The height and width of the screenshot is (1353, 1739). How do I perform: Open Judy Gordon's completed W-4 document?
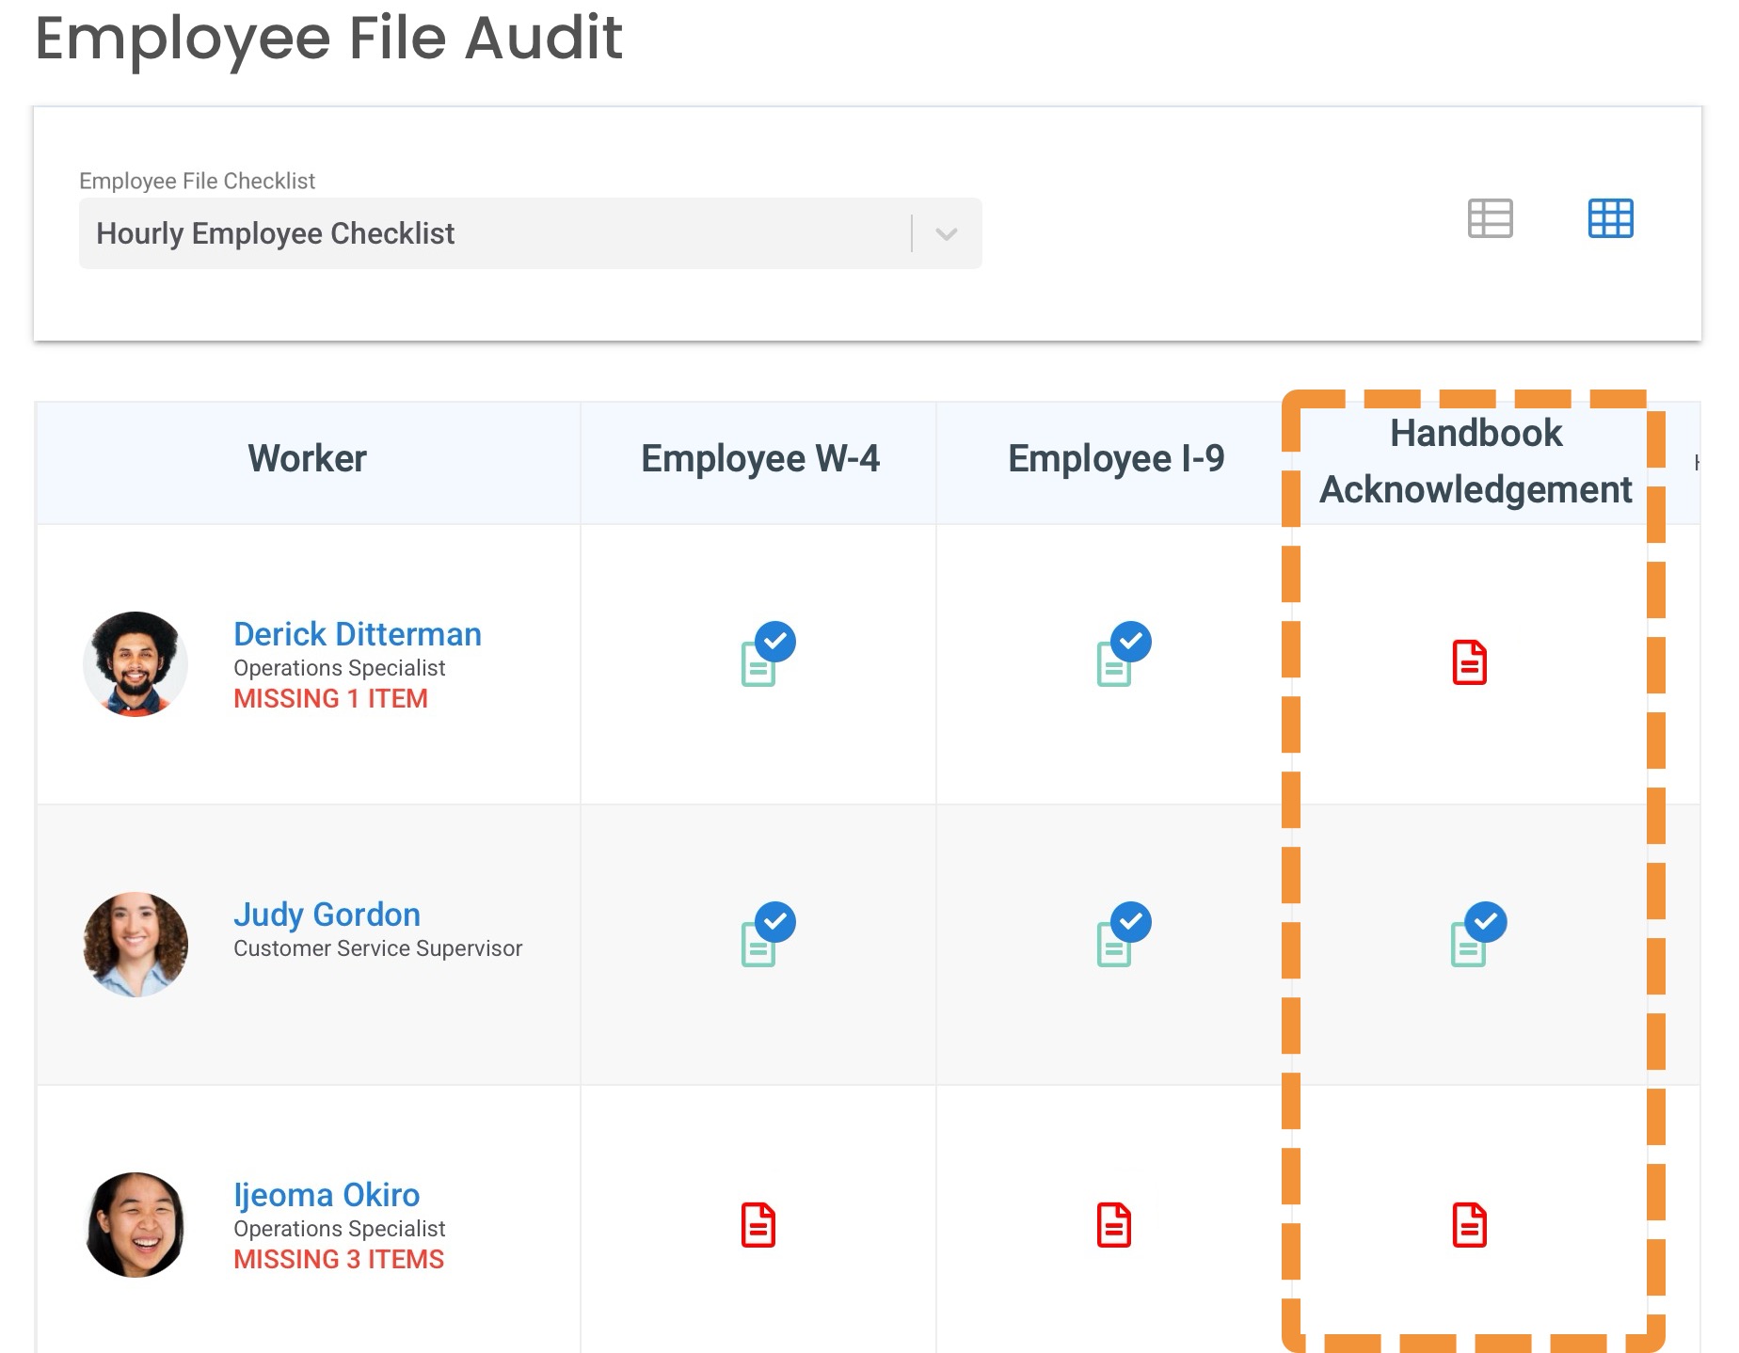click(x=764, y=937)
